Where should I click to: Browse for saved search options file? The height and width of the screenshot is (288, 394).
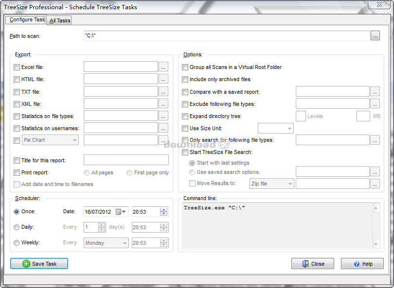coord(375,172)
